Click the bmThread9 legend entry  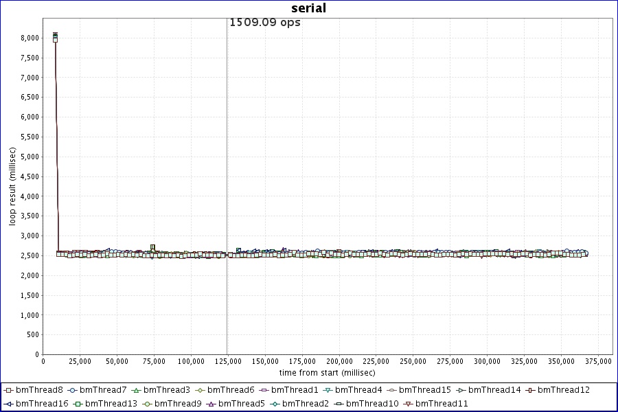(x=178, y=404)
